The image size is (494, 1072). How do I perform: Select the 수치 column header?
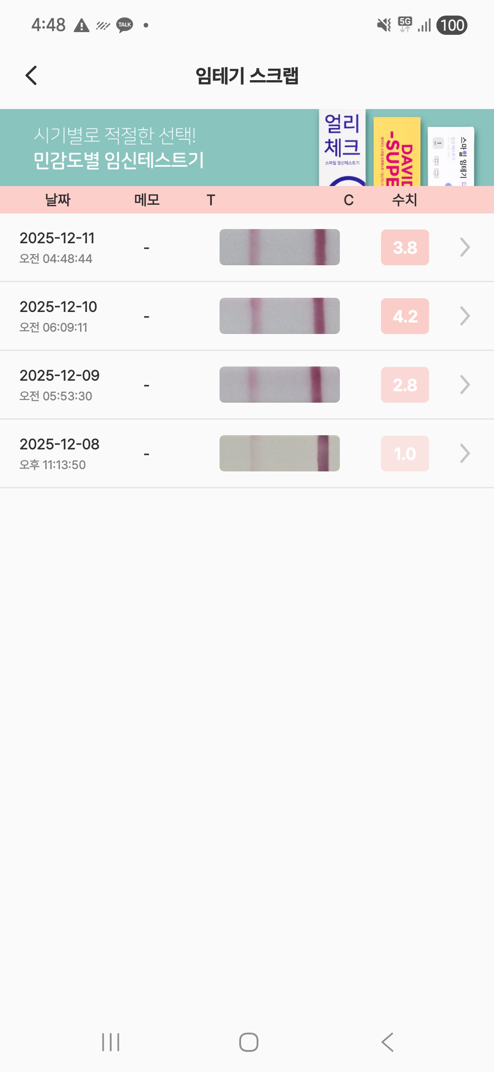[x=404, y=200]
